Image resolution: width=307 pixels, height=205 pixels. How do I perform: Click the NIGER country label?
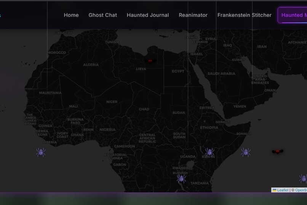[112, 102]
